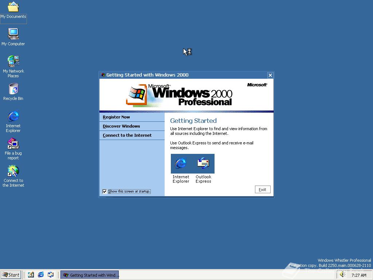Screen dimensions: 373x280
Task: Click Outlook Express icon in Getting Started
Action: tap(203, 164)
